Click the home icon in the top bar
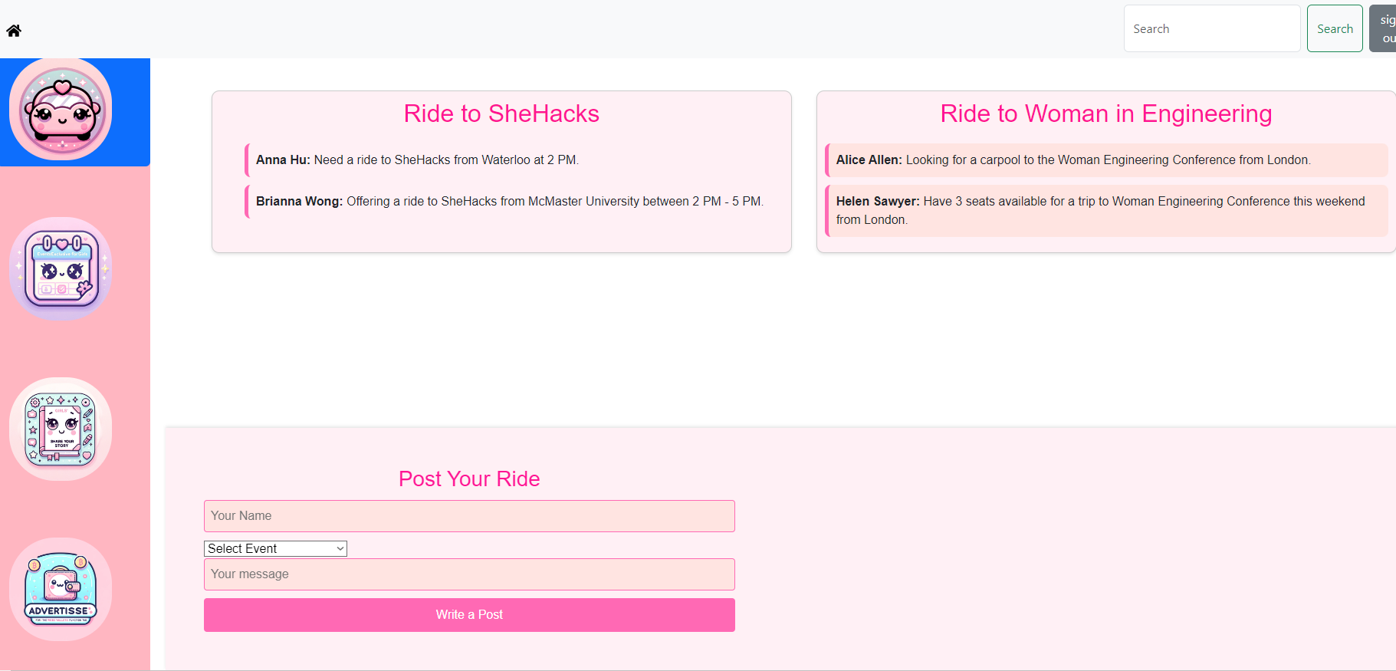 coord(14,31)
